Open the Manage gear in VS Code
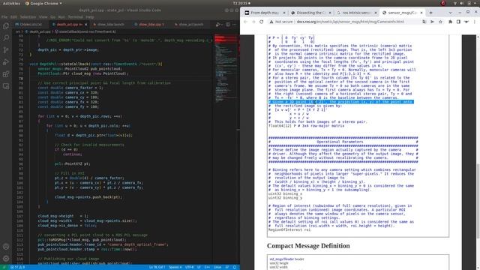Viewport: 480px width, 270px height. (6, 258)
